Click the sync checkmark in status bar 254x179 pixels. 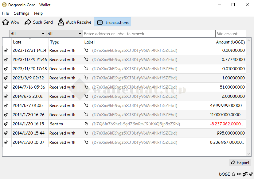tap(251, 174)
